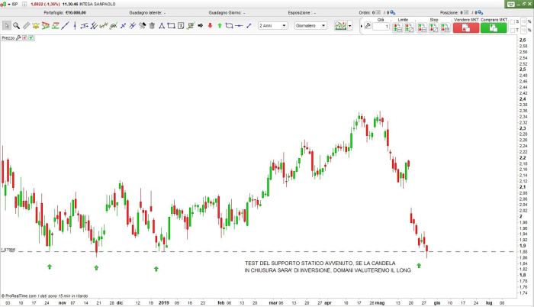Select the trash can delete tool
The width and height of the screenshot is (534, 307).
click(152, 25)
